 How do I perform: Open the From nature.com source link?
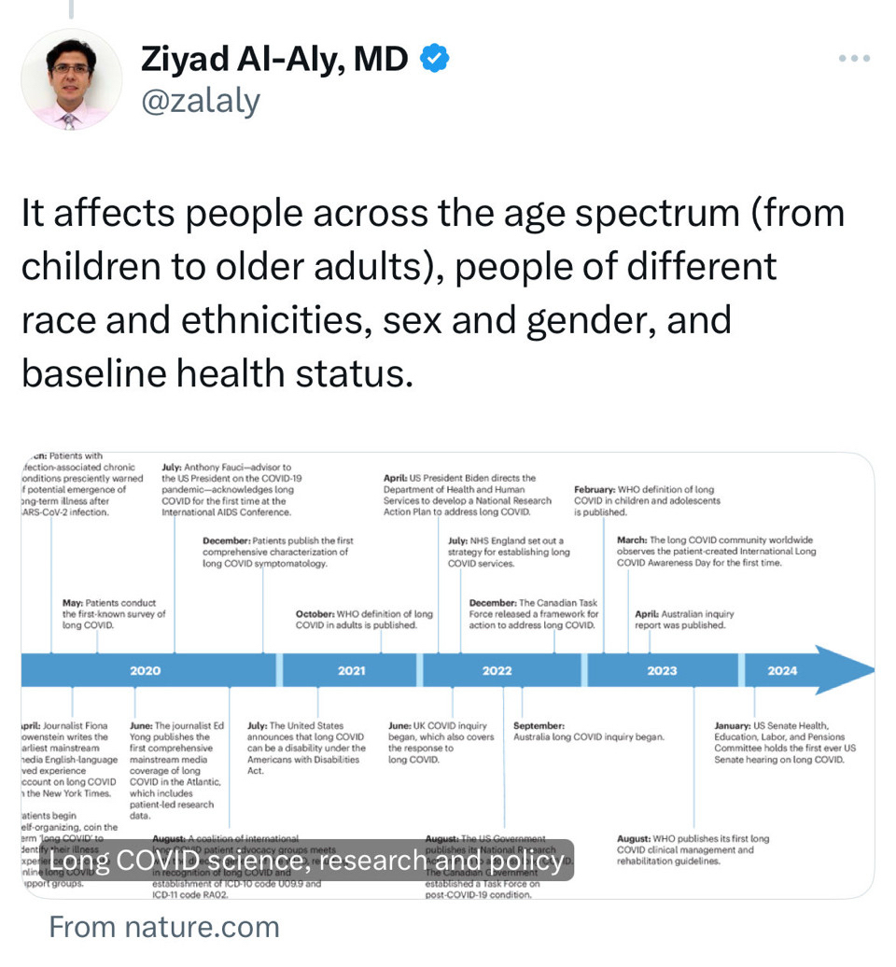click(x=164, y=927)
